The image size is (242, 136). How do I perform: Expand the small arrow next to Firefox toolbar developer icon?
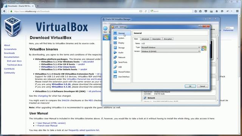coord(232,11)
